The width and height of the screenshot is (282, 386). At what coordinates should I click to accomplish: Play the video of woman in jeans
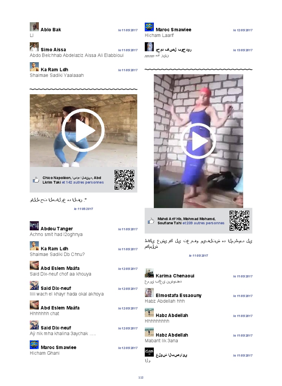pos(83,130)
